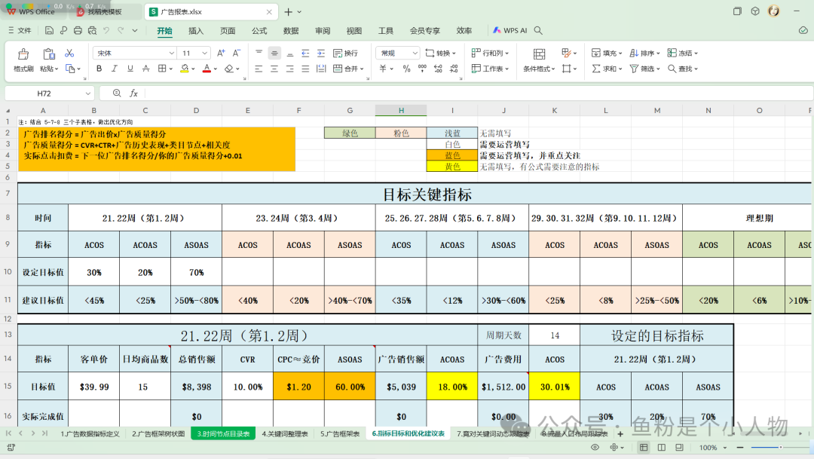This screenshot has height=459, width=814.
Task: Click the Save icon in quick access bar
Action: pyautogui.click(x=49, y=31)
